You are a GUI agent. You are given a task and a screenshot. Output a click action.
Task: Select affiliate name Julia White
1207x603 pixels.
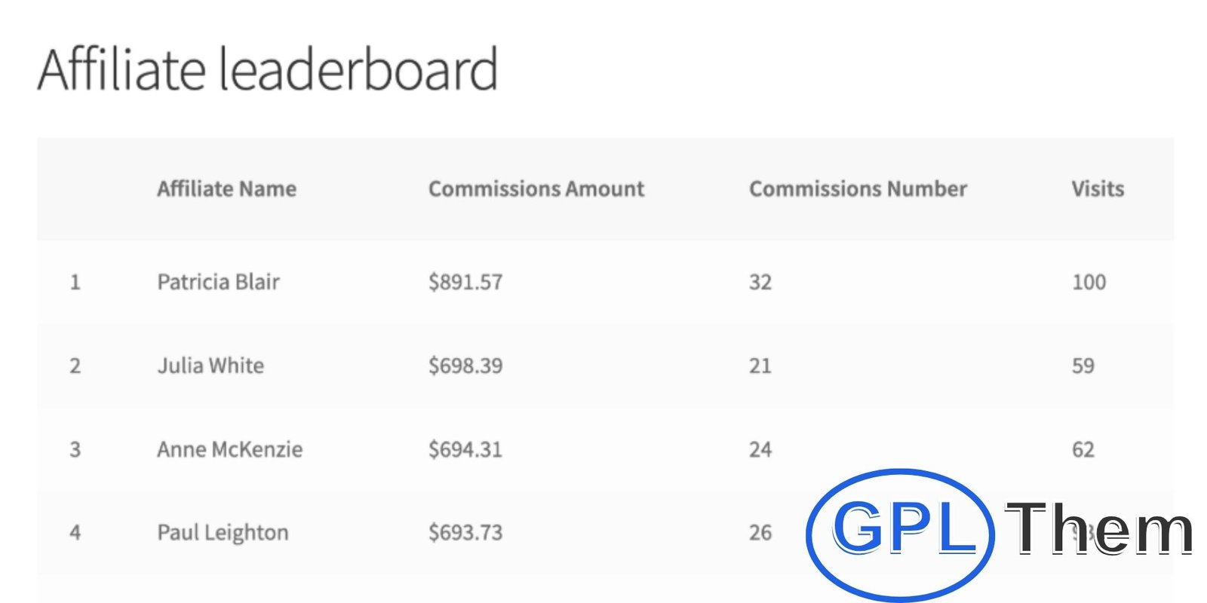(x=210, y=366)
